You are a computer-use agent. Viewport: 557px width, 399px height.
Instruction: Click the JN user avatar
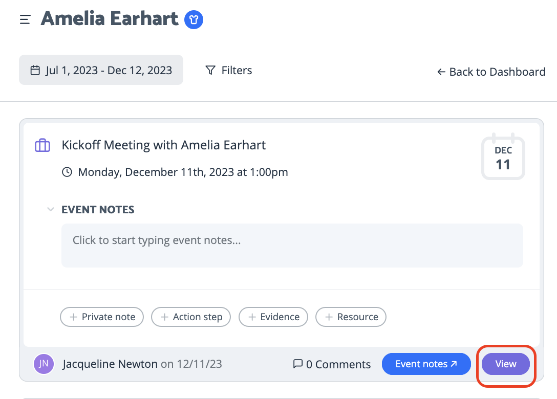coord(44,364)
